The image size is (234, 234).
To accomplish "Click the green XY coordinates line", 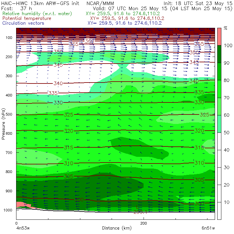I will (x=123, y=14).
